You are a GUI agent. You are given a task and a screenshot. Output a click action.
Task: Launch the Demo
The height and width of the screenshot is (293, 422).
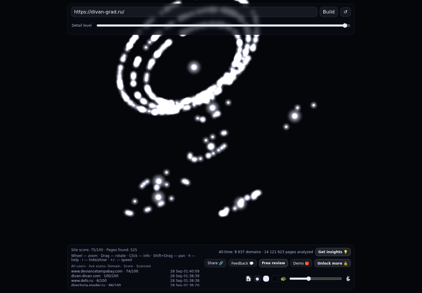click(x=301, y=263)
